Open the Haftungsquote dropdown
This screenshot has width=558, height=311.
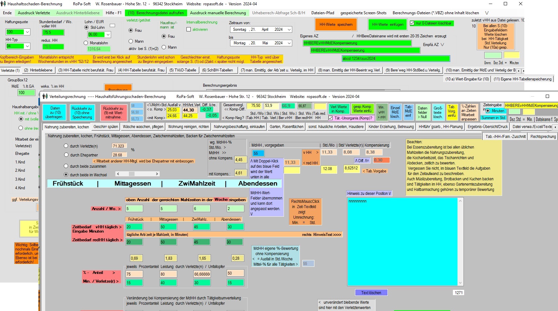[27, 32]
